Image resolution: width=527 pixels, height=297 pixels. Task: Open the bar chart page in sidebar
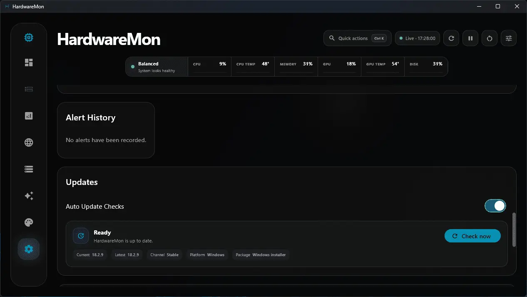(x=29, y=116)
